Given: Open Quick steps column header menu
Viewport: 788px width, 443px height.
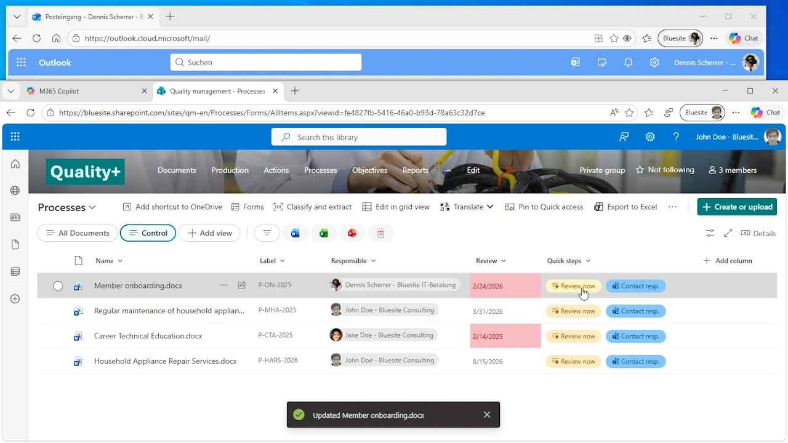Looking at the screenshot, I should pos(569,261).
